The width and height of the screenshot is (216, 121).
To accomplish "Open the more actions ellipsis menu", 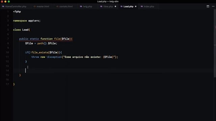I will pos(213,6).
